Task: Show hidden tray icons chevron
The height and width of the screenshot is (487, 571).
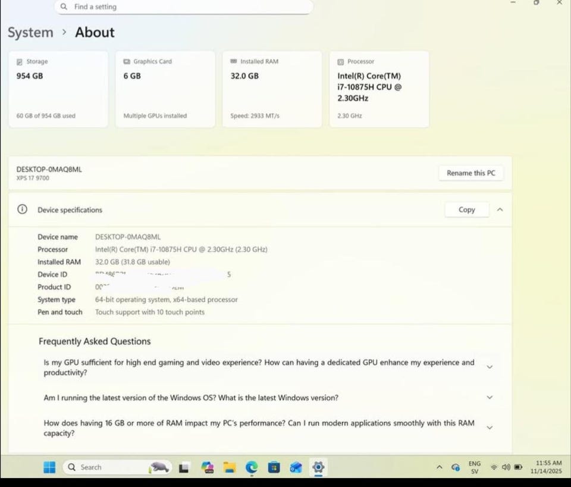Action: tap(440, 467)
